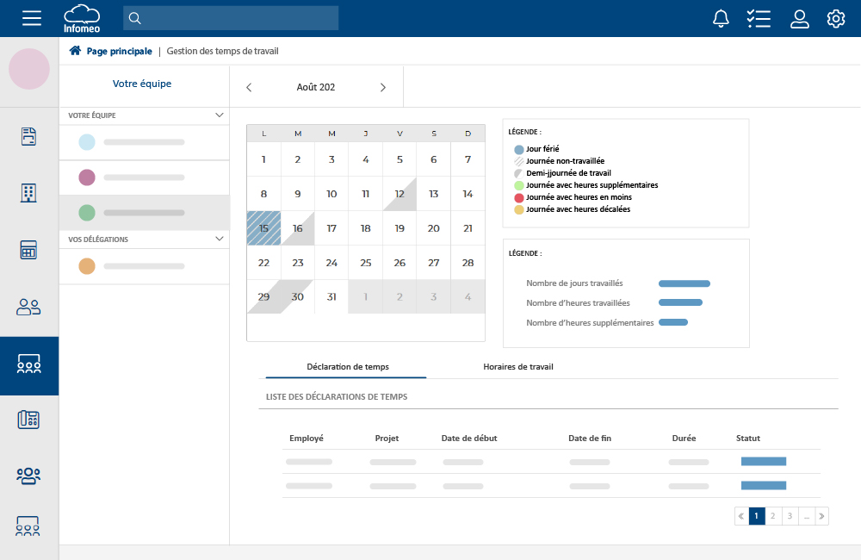Click the highlighted team icon in sidebar

coord(29,365)
